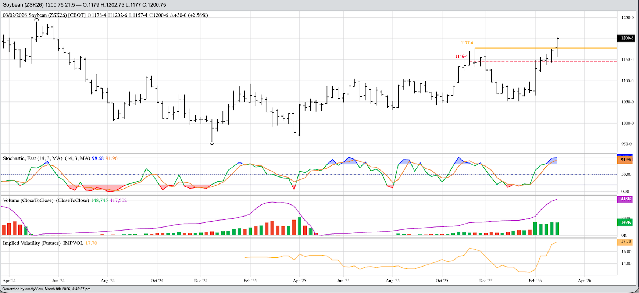Viewport: 639px width, 293px height.
Task: Select the orange 1177-6 price label
Action: (467, 43)
